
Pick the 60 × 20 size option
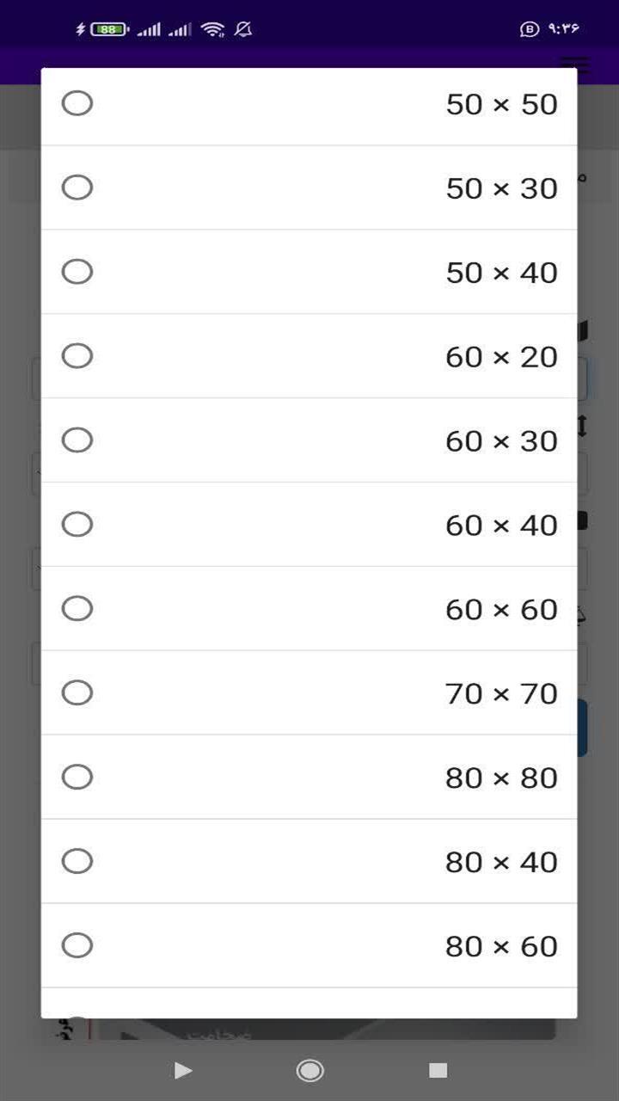pyautogui.click(x=309, y=356)
